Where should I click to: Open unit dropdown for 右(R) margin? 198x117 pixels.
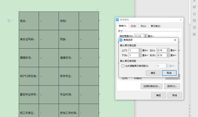click(x=173, y=55)
